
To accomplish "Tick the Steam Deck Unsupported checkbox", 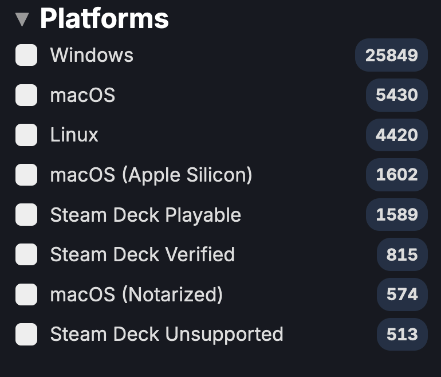I will tap(26, 334).
